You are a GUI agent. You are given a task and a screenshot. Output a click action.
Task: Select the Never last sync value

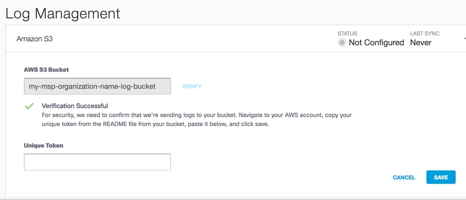click(421, 43)
